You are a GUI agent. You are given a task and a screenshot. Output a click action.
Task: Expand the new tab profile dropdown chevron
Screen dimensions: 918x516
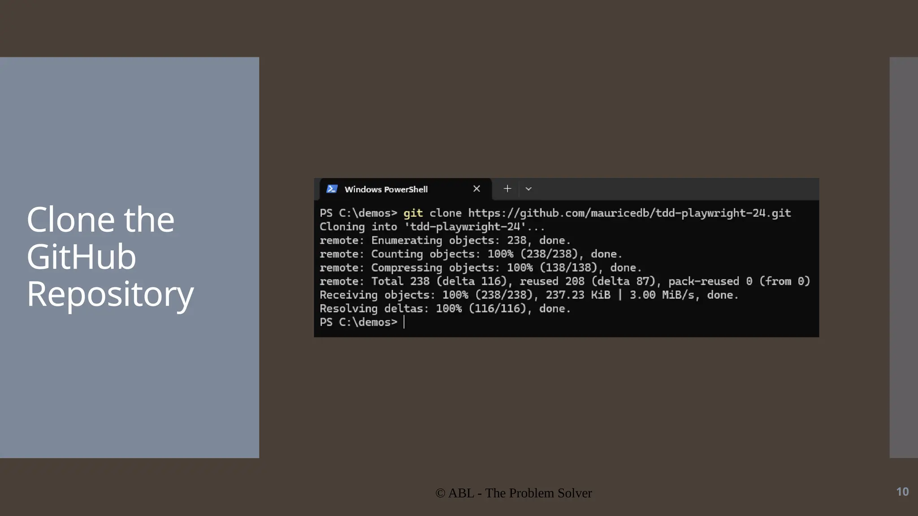click(528, 189)
